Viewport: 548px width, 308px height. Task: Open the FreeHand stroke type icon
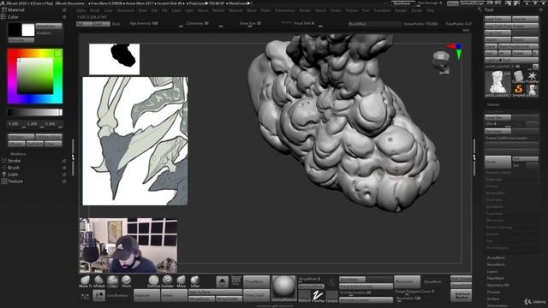(318, 296)
